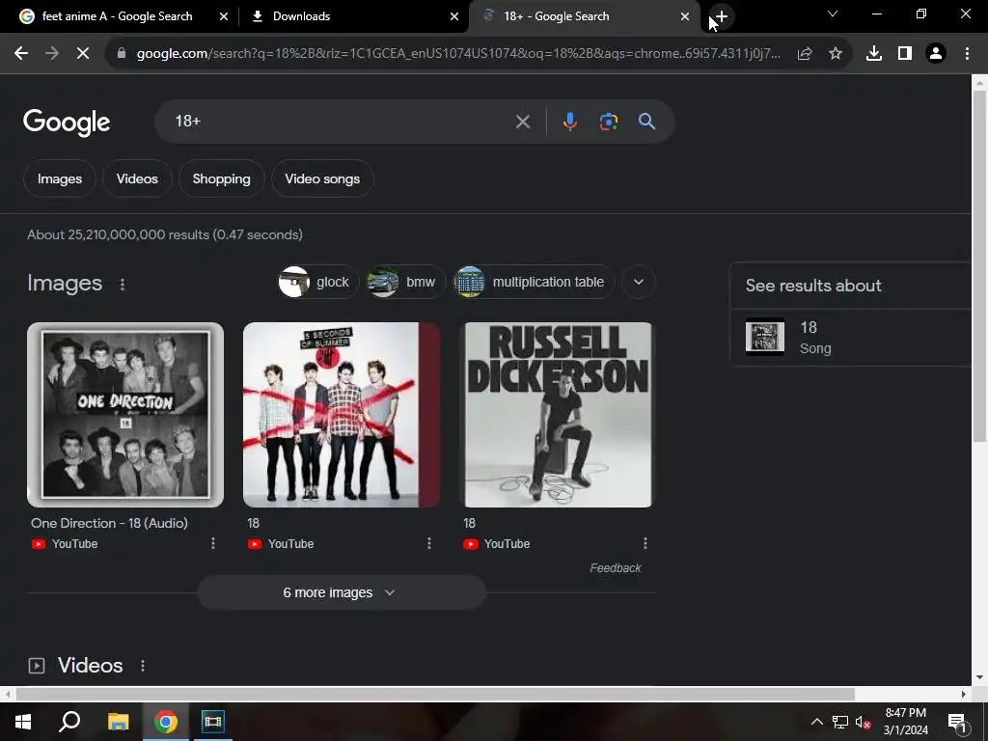The height and width of the screenshot is (741, 988).
Task: Open Windows Start menu
Action: (23, 722)
